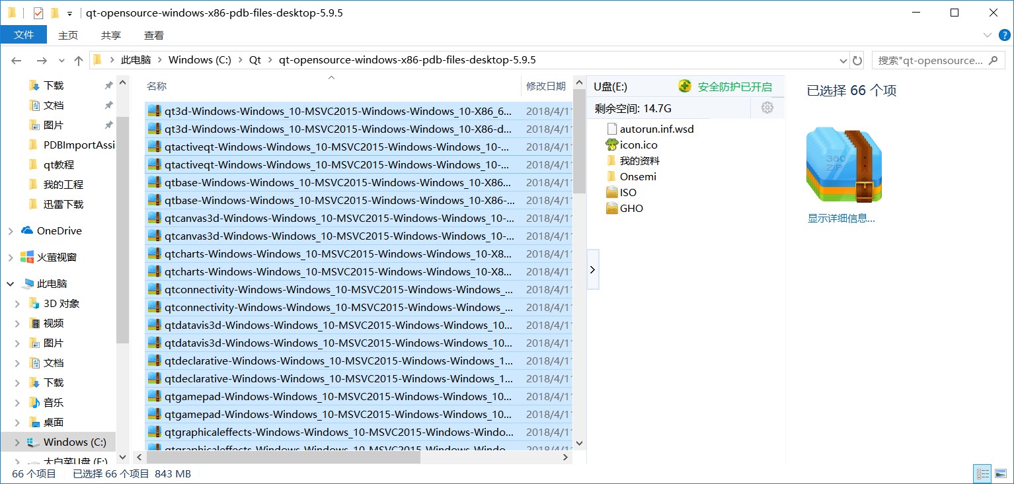Open PDBImportAssi folder in sidebar
The width and height of the screenshot is (1014, 484).
pyautogui.click(x=72, y=145)
